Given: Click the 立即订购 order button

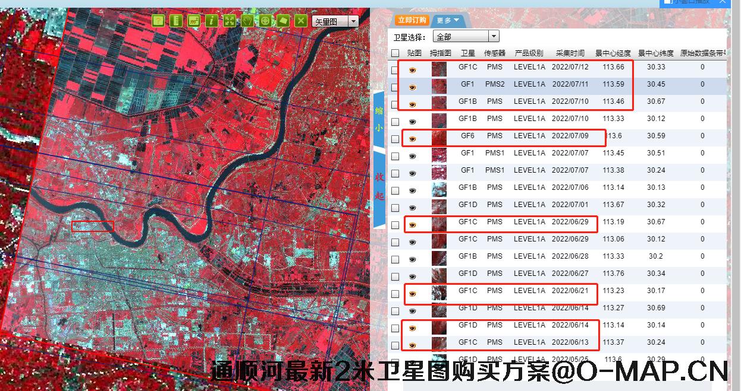Looking at the screenshot, I should coord(412,20).
